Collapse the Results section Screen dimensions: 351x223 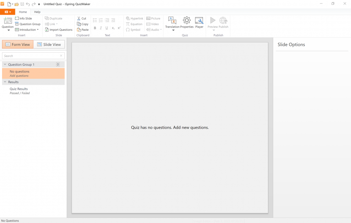coord(5,82)
